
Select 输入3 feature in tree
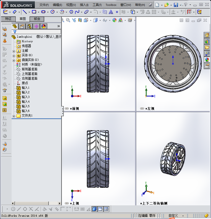point(23,97)
